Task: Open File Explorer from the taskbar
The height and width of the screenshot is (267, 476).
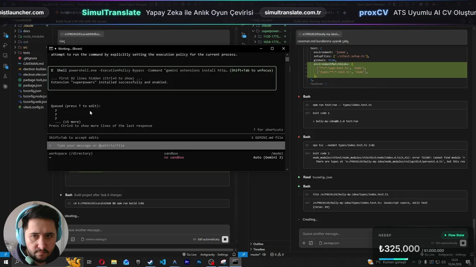Action: (114, 262)
